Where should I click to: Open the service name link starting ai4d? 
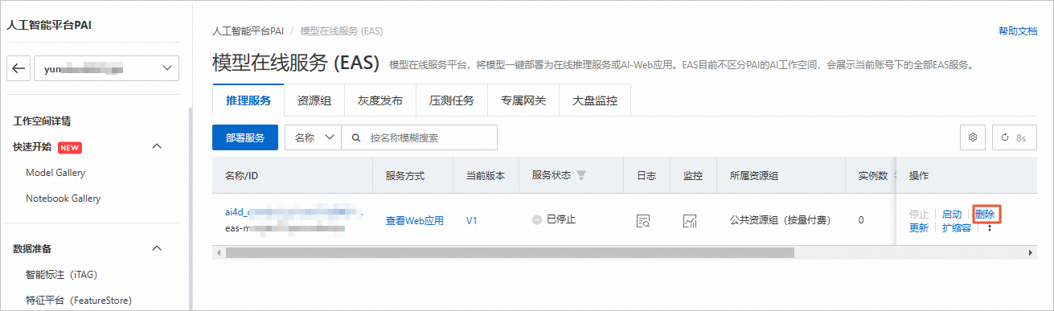tap(293, 212)
